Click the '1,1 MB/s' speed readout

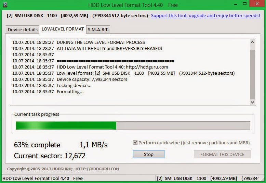93,145
